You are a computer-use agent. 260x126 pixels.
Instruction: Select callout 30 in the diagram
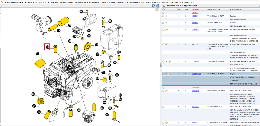pos(70,41)
